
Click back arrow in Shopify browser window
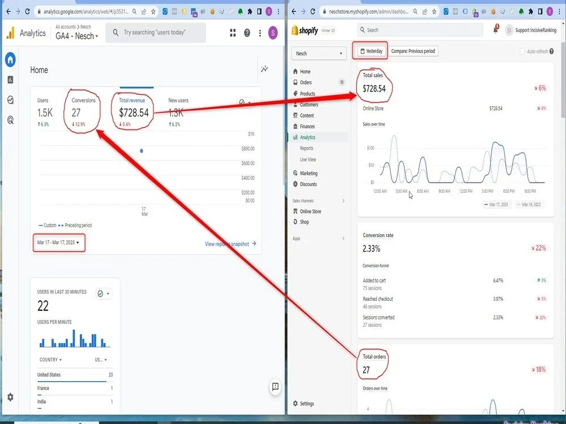click(294, 11)
